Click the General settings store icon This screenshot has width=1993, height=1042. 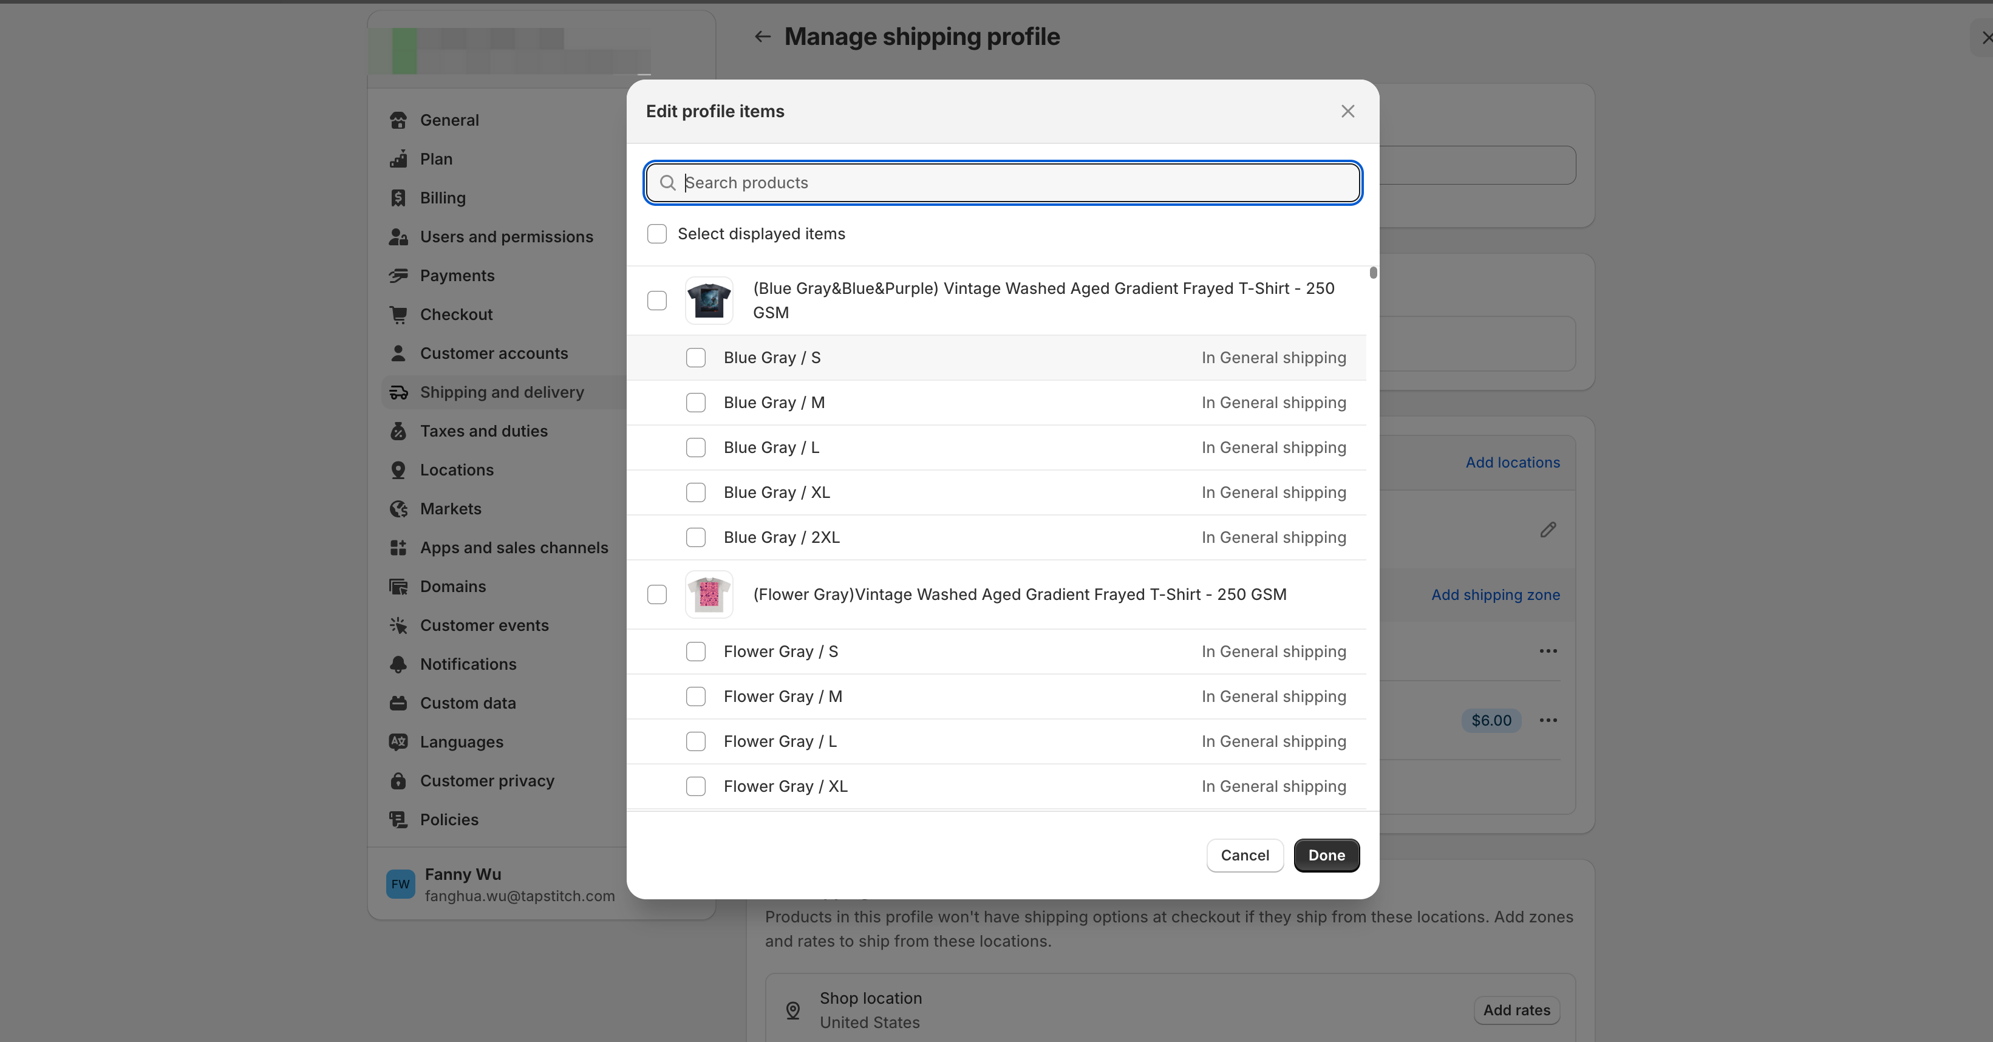(x=398, y=120)
